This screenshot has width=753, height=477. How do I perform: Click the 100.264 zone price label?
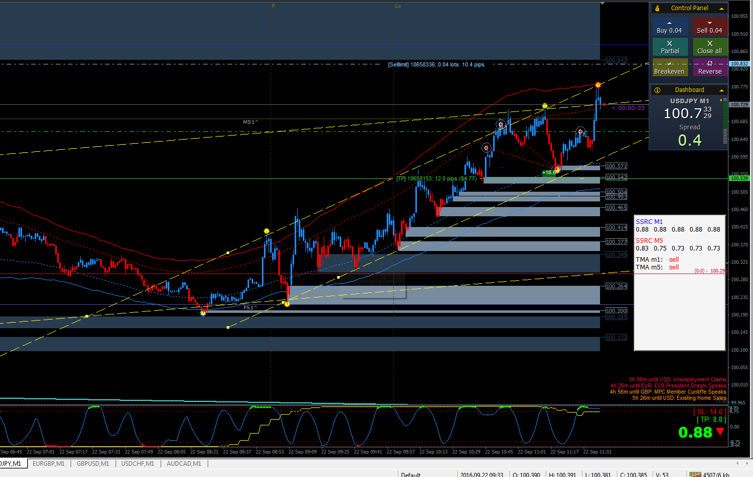(x=616, y=286)
